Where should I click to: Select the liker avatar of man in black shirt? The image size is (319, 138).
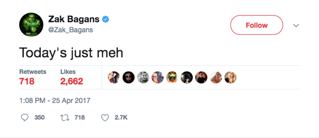pyautogui.click(x=201, y=77)
